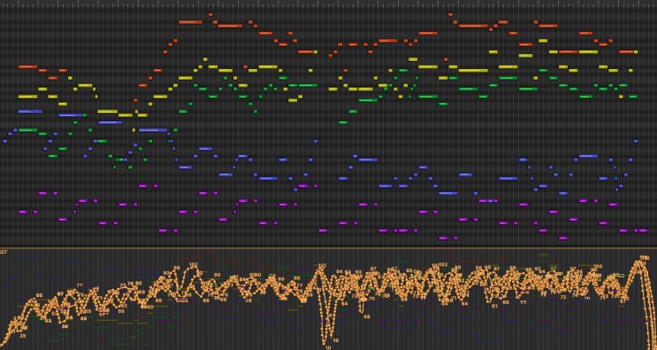The image size is (657, 350).
Task: Select the first long yellow note at left
Action: click(27, 96)
